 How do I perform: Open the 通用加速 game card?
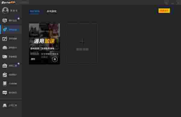click(x=44, y=44)
